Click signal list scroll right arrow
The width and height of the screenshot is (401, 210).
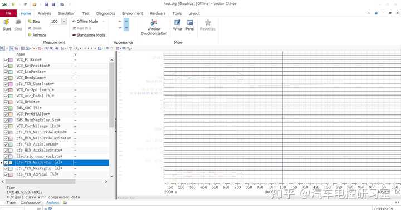tap(106, 182)
